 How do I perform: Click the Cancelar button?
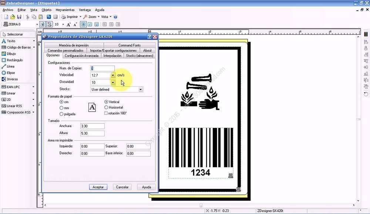(x=122, y=187)
